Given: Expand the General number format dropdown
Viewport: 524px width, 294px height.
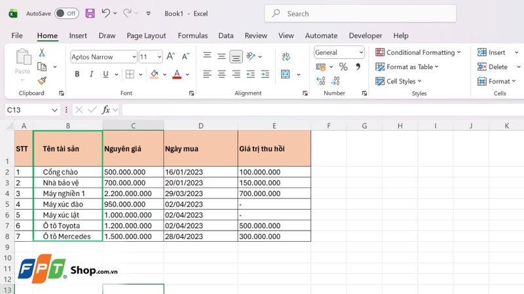Looking at the screenshot, I should tap(361, 52).
